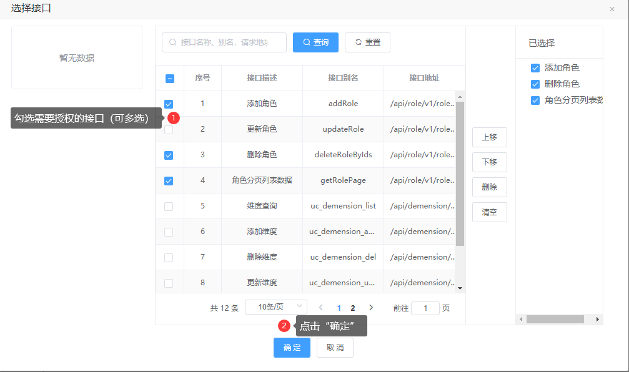Check the 更新角色 row checkbox
629x372 pixels.
pyautogui.click(x=169, y=130)
